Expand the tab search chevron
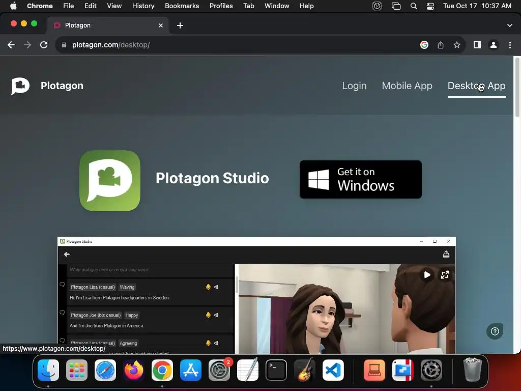The height and width of the screenshot is (391, 521). click(x=510, y=25)
